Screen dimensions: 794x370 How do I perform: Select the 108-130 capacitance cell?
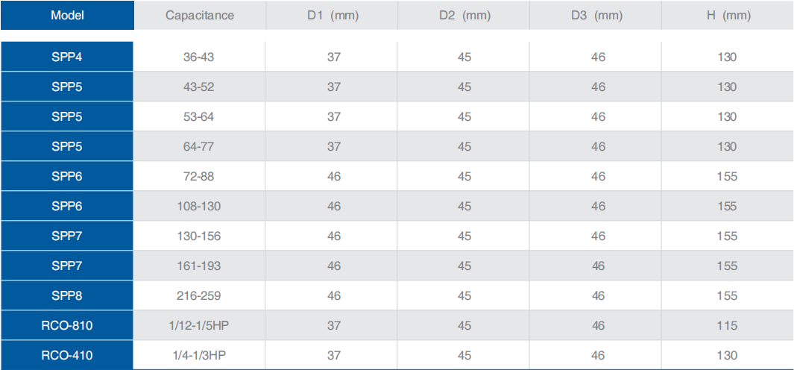click(x=198, y=206)
